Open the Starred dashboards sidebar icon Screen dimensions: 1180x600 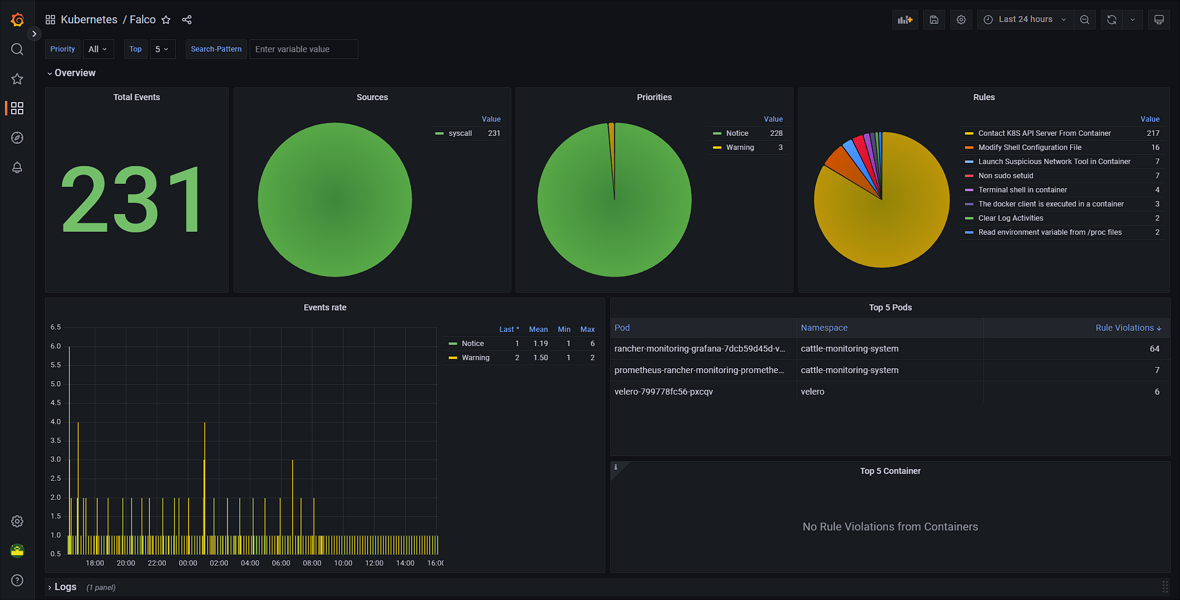coord(17,79)
